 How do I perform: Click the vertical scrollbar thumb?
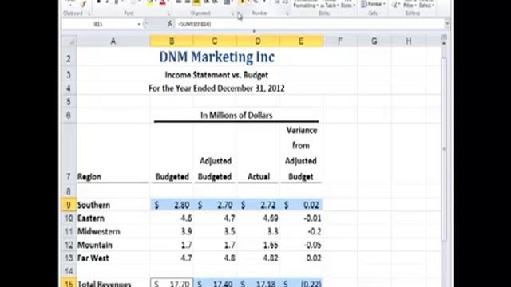[444, 150]
